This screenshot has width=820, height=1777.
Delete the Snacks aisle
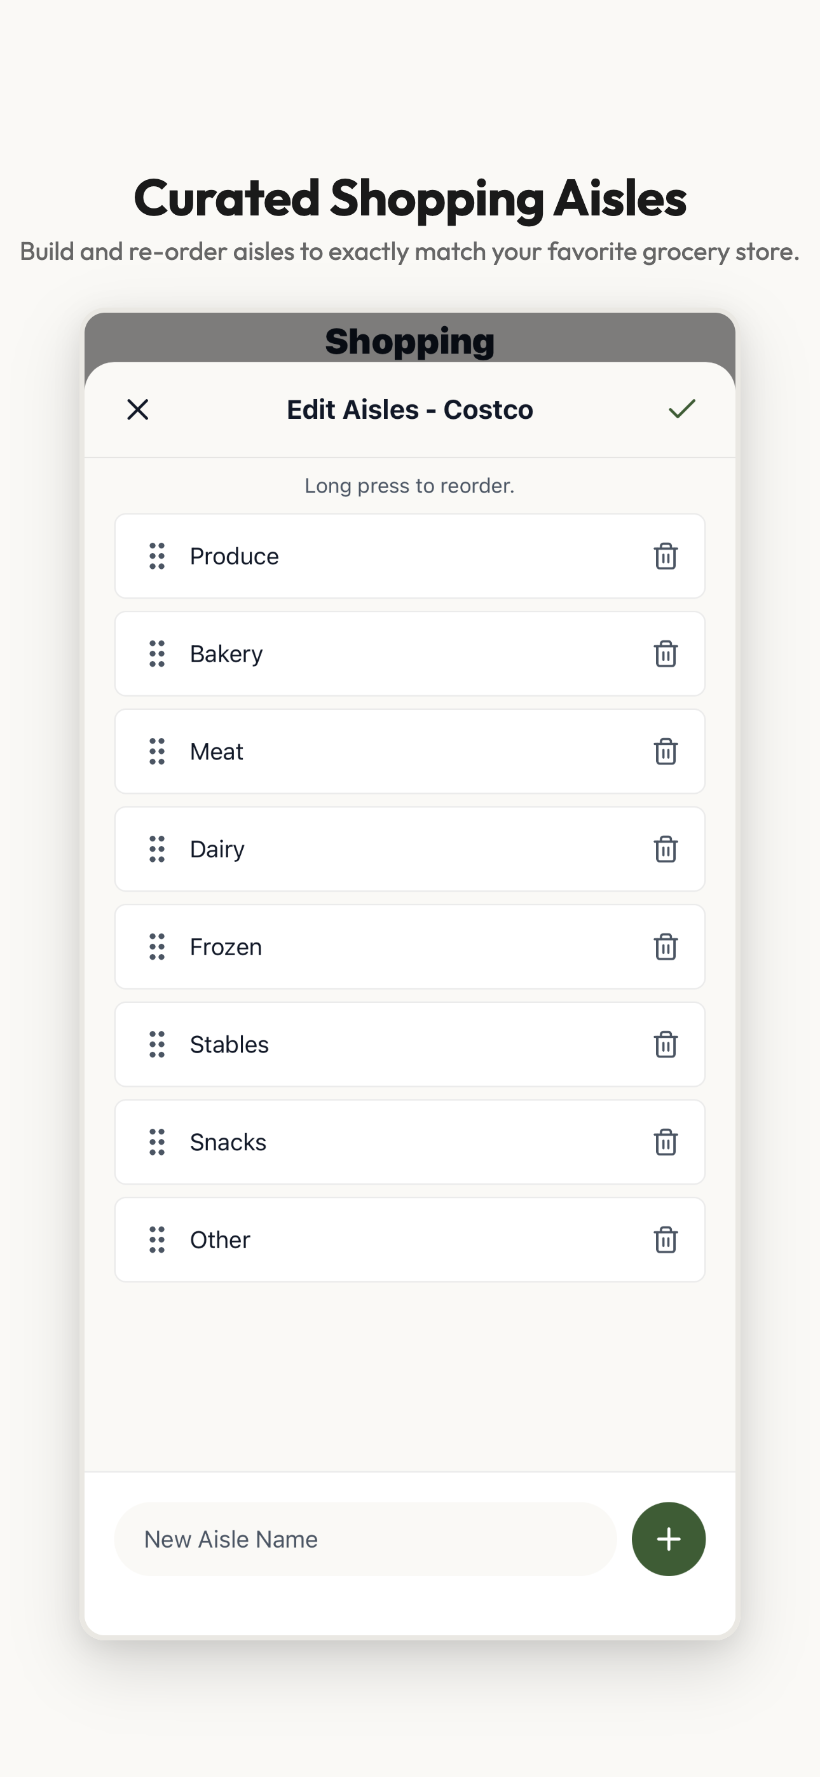click(x=666, y=1142)
